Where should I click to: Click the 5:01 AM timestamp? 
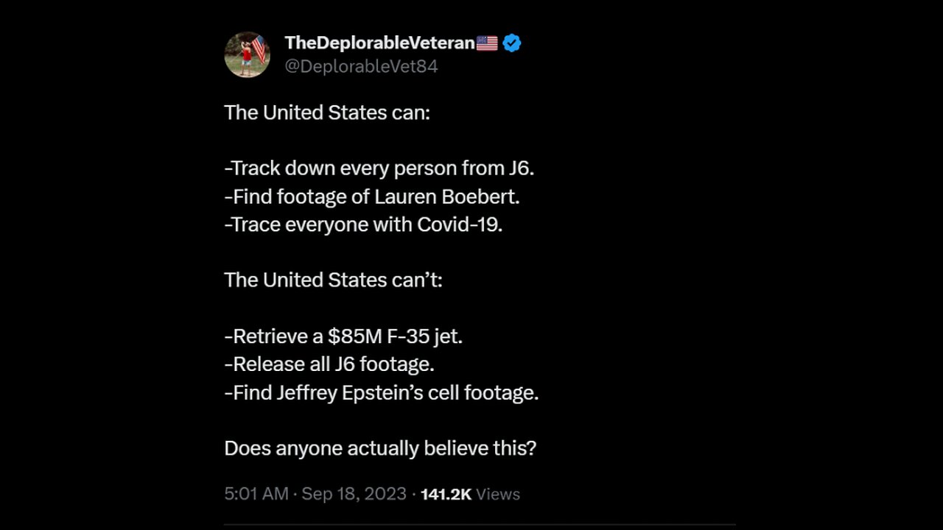click(256, 494)
